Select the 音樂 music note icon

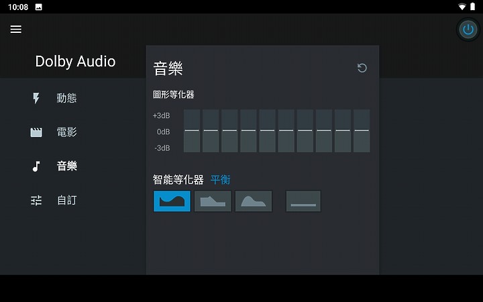coord(36,166)
